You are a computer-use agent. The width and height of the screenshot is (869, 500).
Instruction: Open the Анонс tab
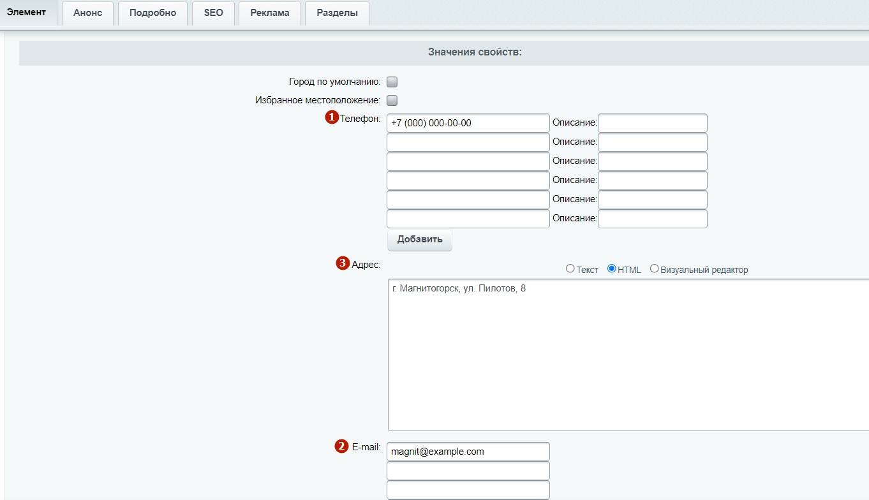tap(87, 13)
